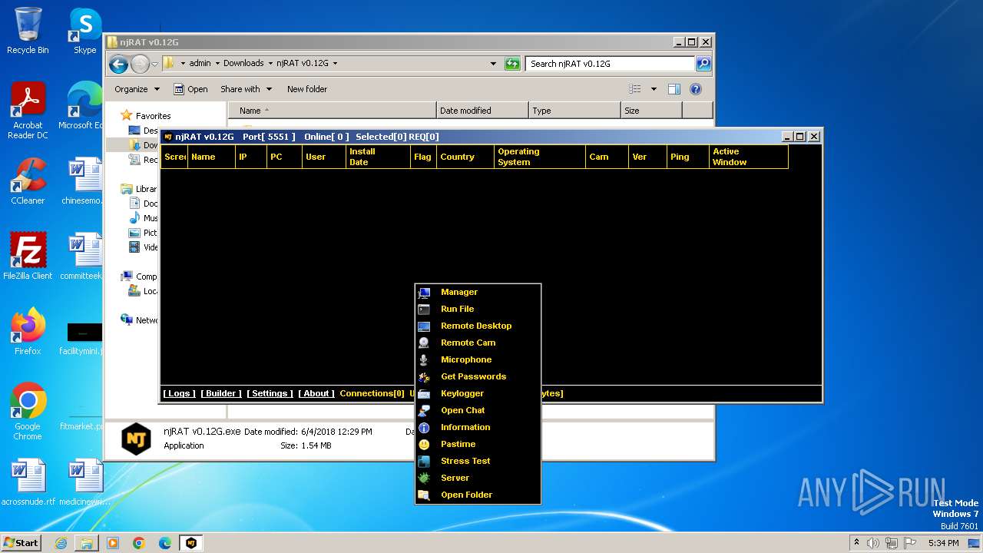The width and height of the screenshot is (983, 553).
Task: Select the acrossnude.rtf document icon
Action: coord(28,482)
